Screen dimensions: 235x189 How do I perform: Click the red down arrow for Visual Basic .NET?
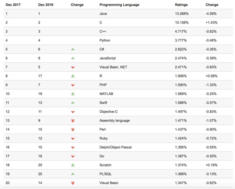(73, 67)
